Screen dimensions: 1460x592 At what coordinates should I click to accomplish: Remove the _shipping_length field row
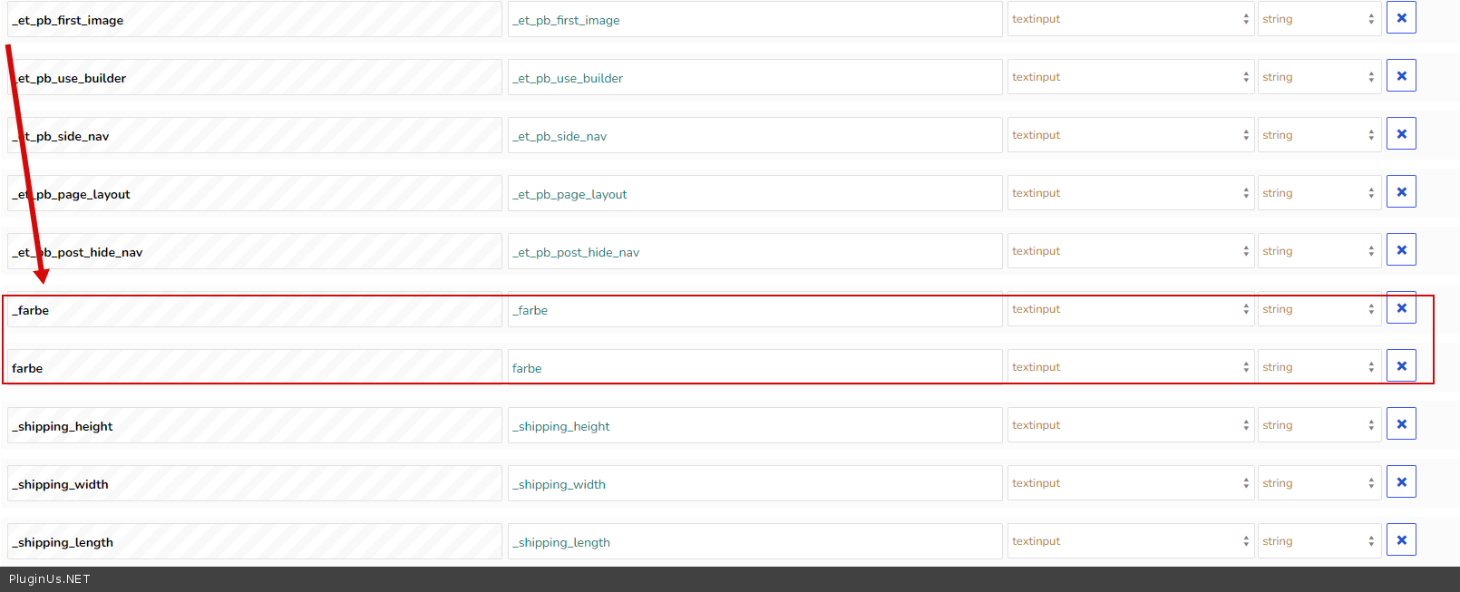pyautogui.click(x=1401, y=540)
